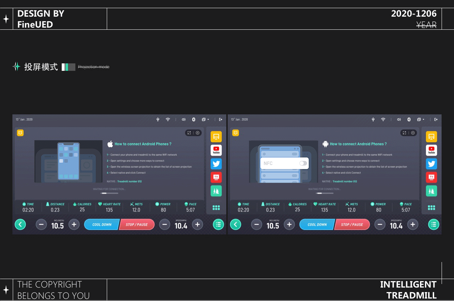Select the PACE stat on the NFC-guide screen
This screenshot has height=301, width=454.
click(x=406, y=207)
